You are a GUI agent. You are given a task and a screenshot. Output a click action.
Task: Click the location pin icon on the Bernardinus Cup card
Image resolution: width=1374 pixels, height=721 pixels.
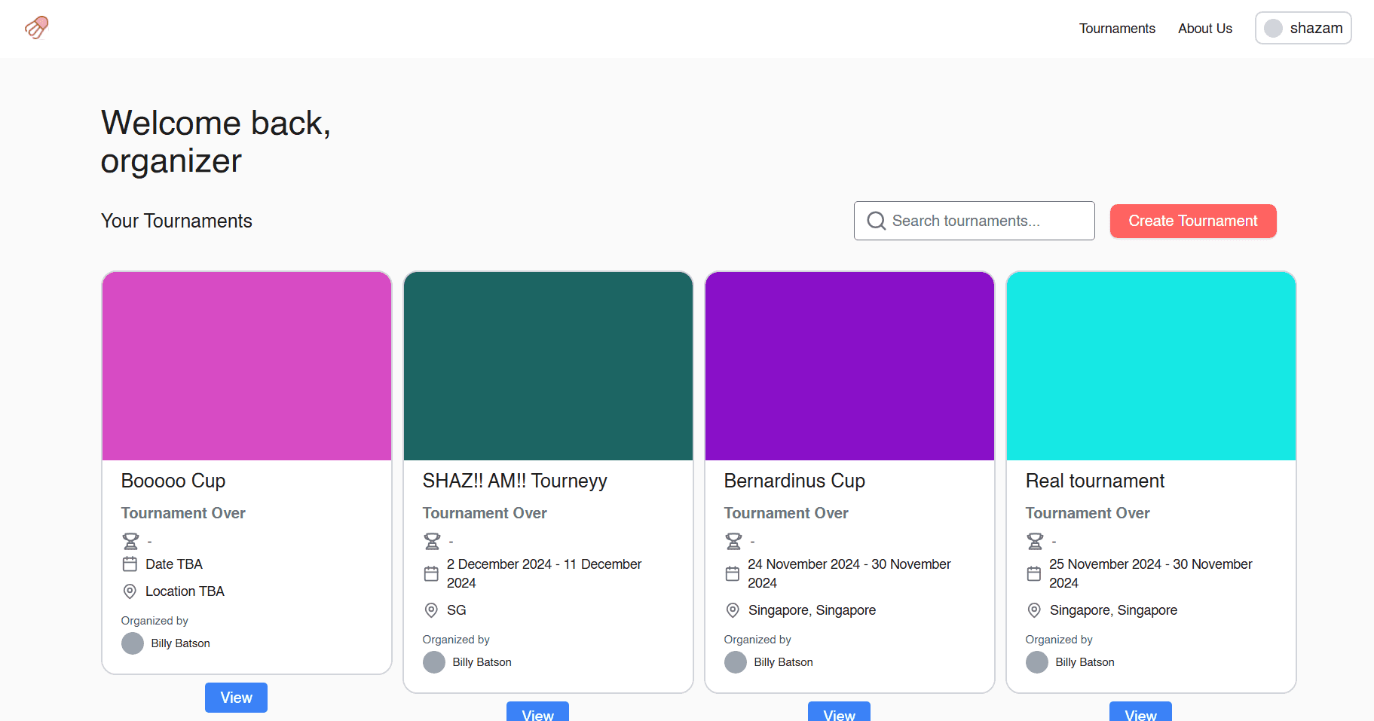click(x=732, y=610)
